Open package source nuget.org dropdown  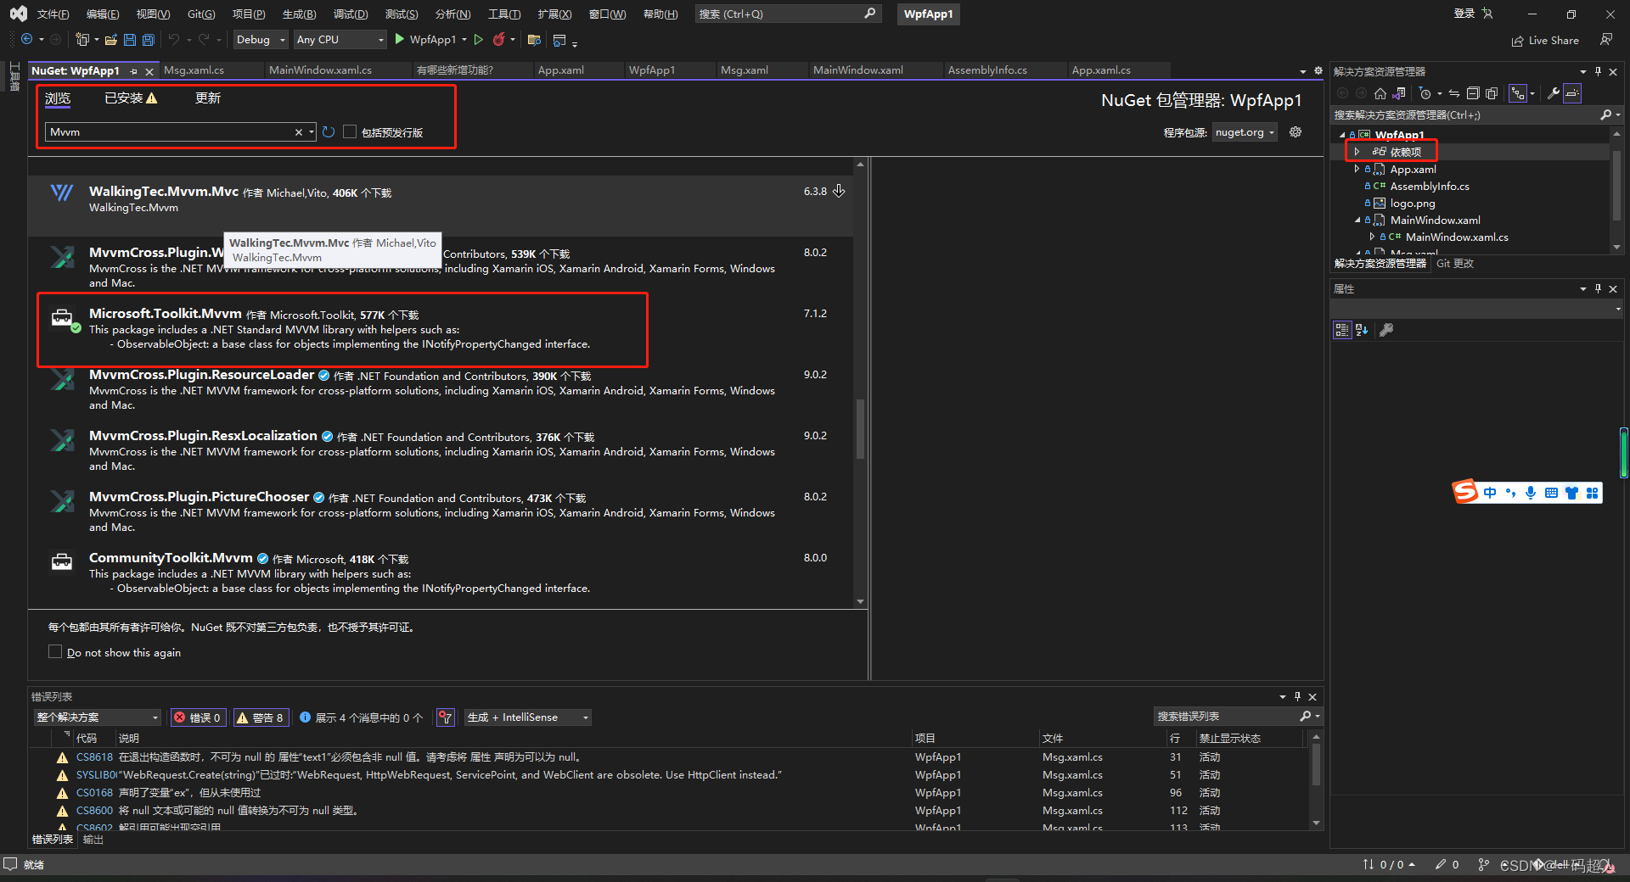pyautogui.click(x=1245, y=132)
